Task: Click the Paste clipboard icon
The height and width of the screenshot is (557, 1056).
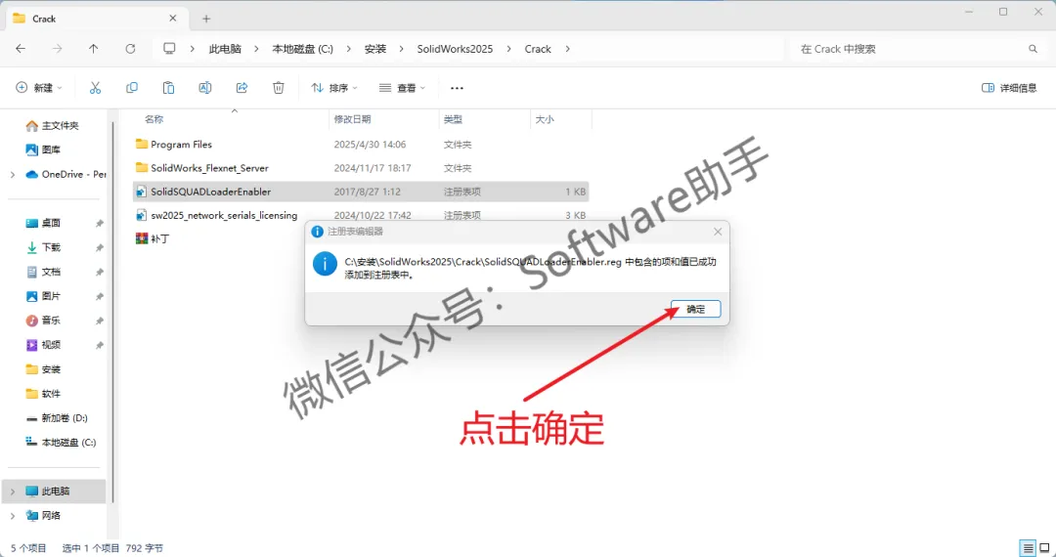Action: (168, 87)
